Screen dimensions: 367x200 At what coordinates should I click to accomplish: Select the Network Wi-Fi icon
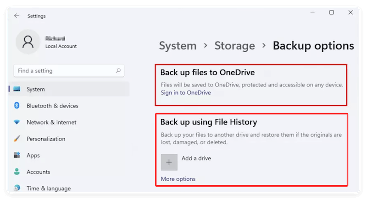click(17, 122)
